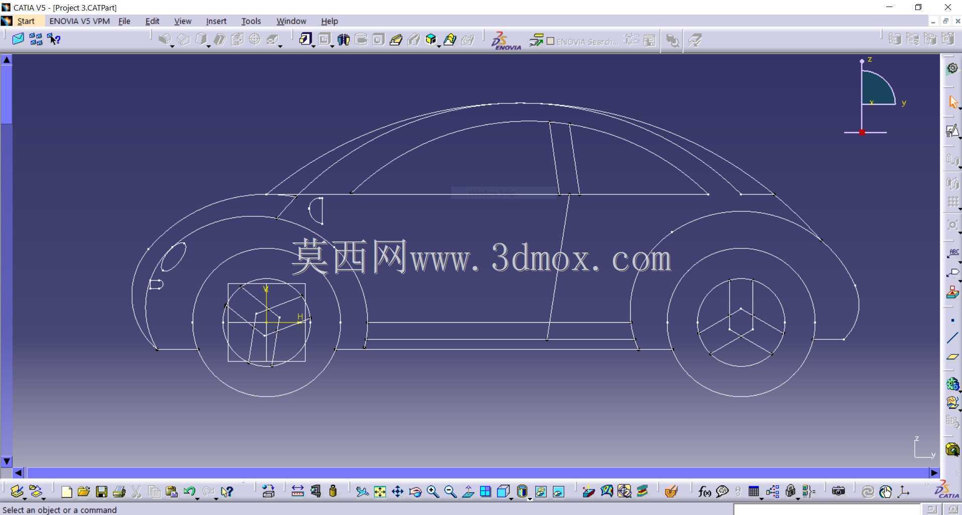
Task: Click the horizontal scrollbar right arrow
Action: tap(934, 473)
